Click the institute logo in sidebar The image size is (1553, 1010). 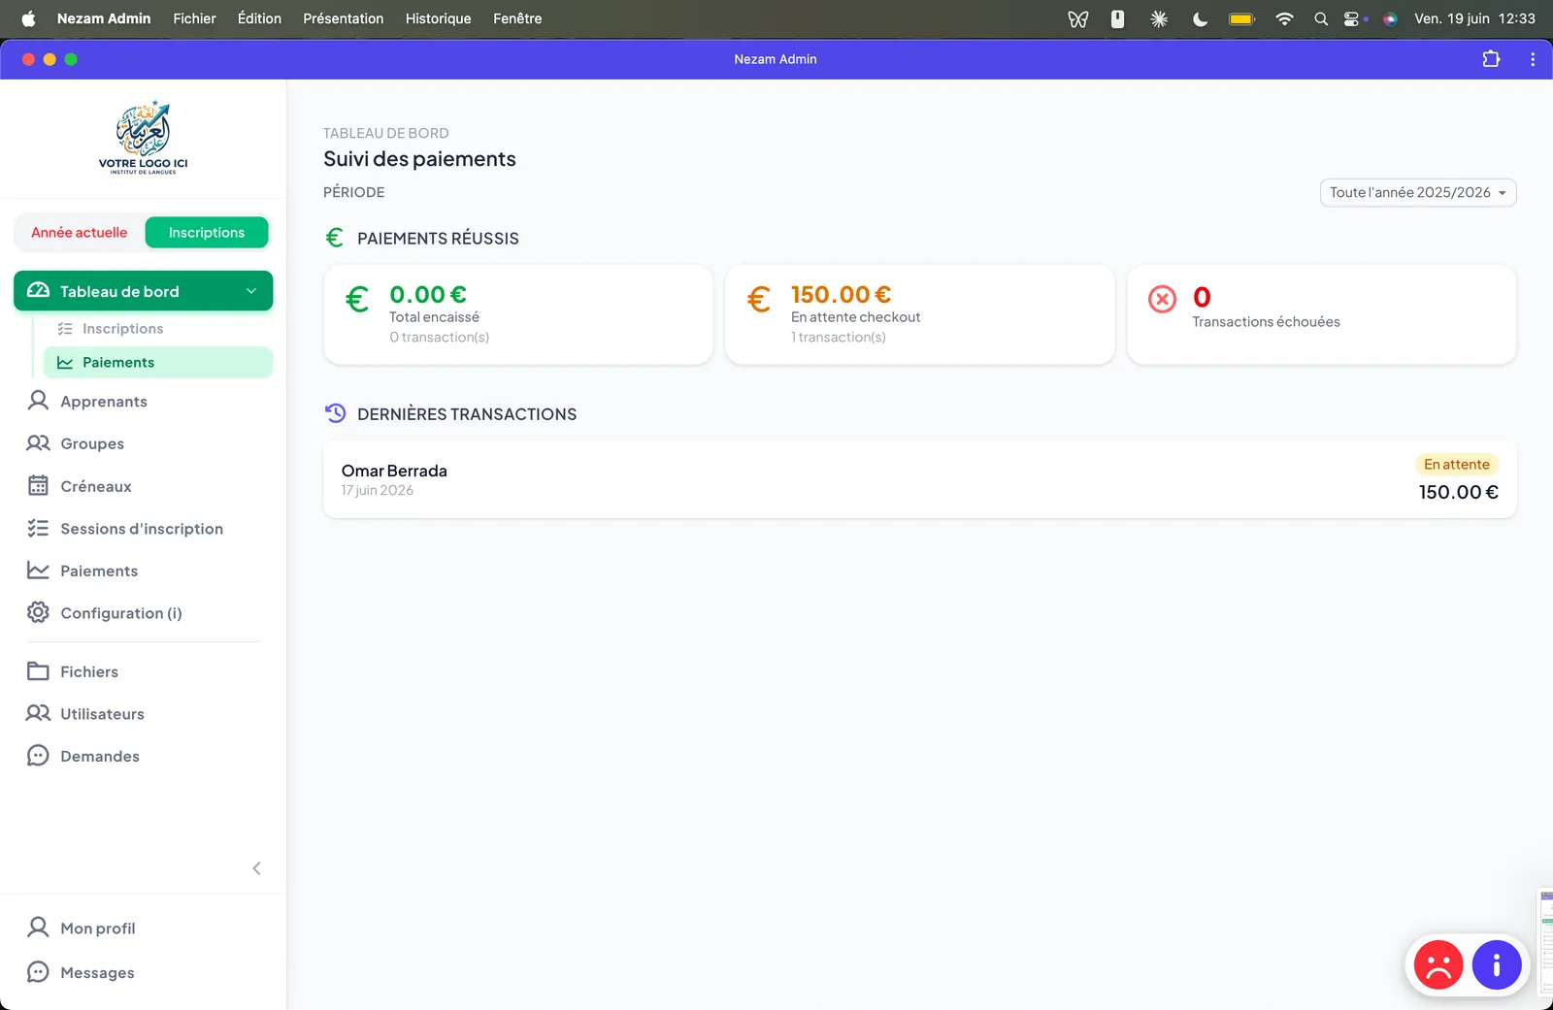click(144, 138)
